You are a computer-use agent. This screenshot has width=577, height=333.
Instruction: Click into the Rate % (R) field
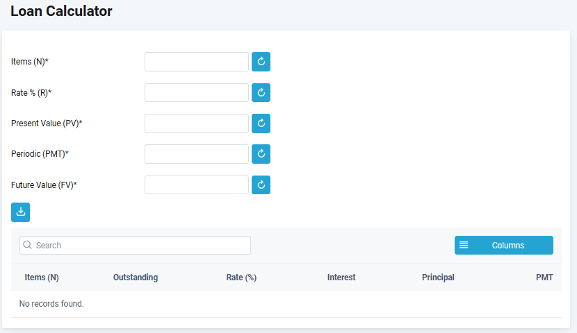(197, 92)
